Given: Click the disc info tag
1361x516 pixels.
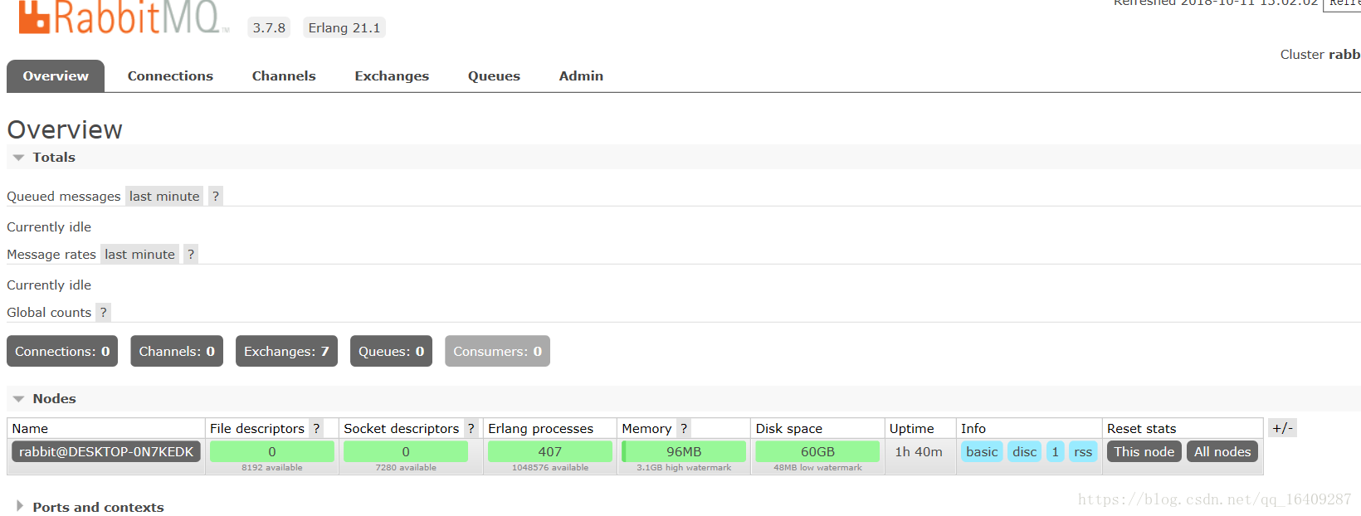Looking at the screenshot, I should coord(1025,452).
